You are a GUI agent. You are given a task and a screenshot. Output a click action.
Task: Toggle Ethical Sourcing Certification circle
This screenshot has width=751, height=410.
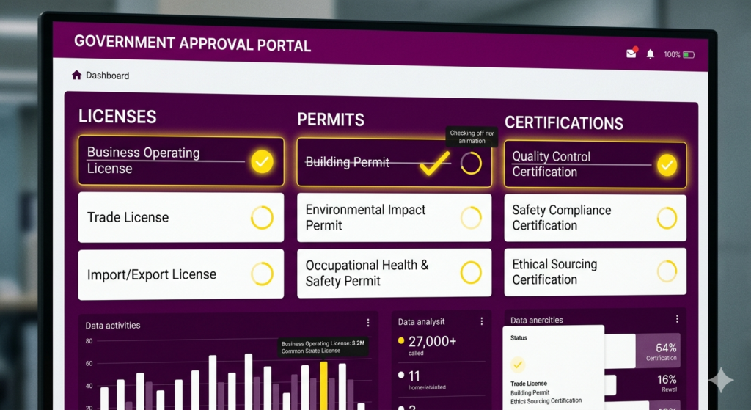(x=667, y=271)
